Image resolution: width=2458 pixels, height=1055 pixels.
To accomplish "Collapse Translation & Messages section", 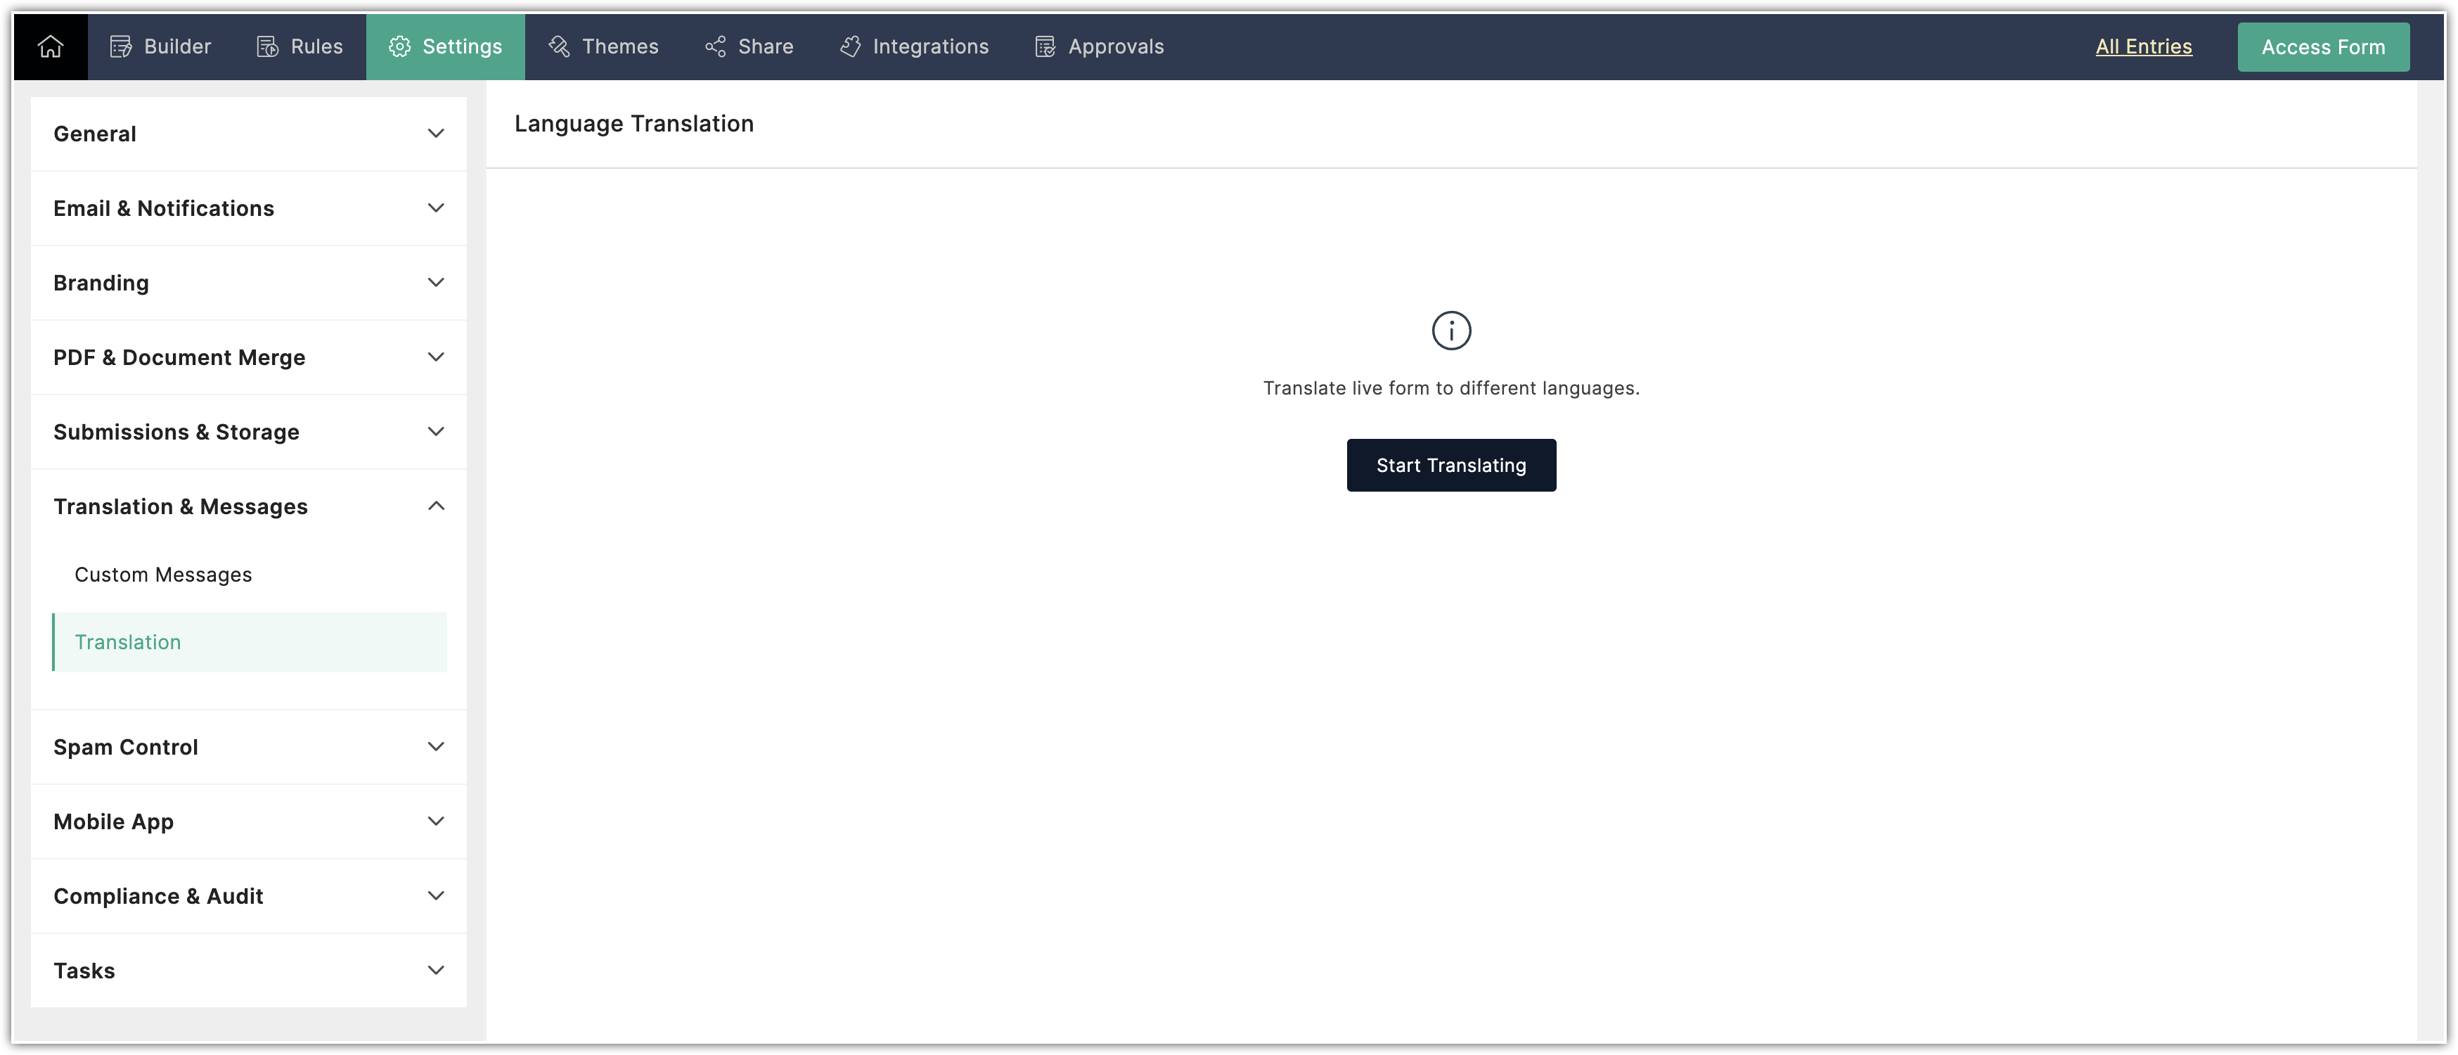I will (x=435, y=506).
